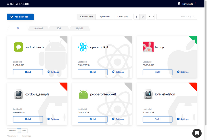Go to Next page
Viewport: 207px width, 140px height.
point(24,131)
